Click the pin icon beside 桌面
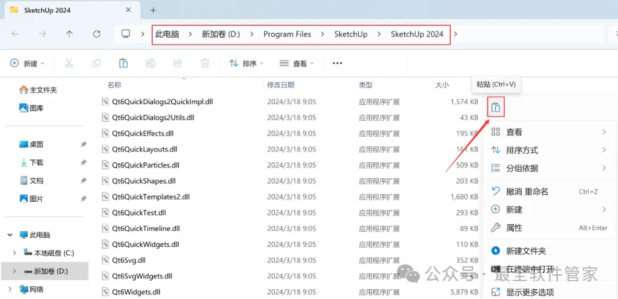 point(83,145)
